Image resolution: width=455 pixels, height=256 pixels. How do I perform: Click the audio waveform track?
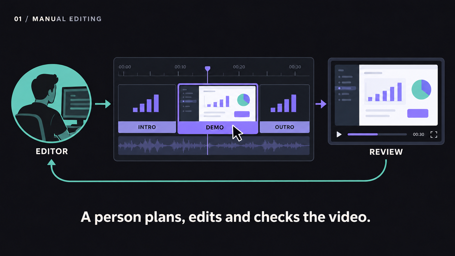[214, 146]
